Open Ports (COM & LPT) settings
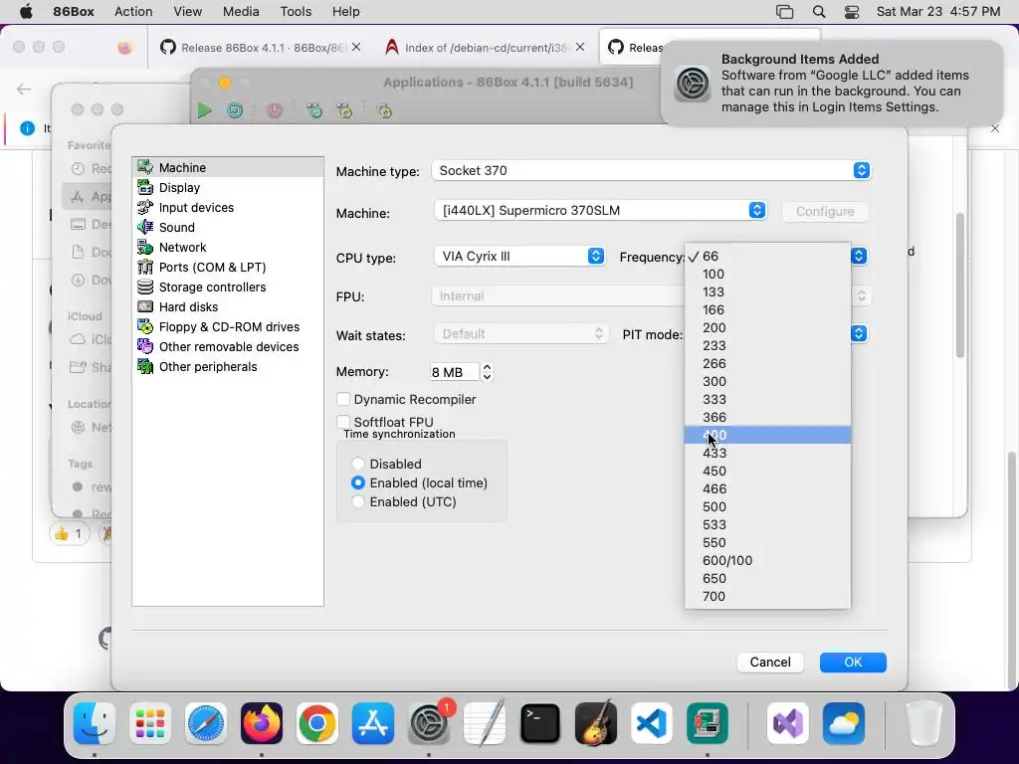The image size is (1019, 764). pyautogui.click(x=228, y=267)
